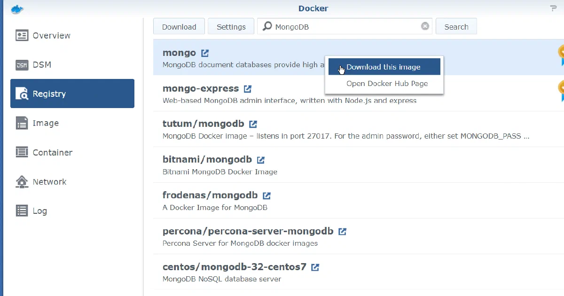Viewport: 564px width, 296px height.
Task: Select the frodenas/mongodb result name
Action: pyautogui.click(x=210, y=195)
